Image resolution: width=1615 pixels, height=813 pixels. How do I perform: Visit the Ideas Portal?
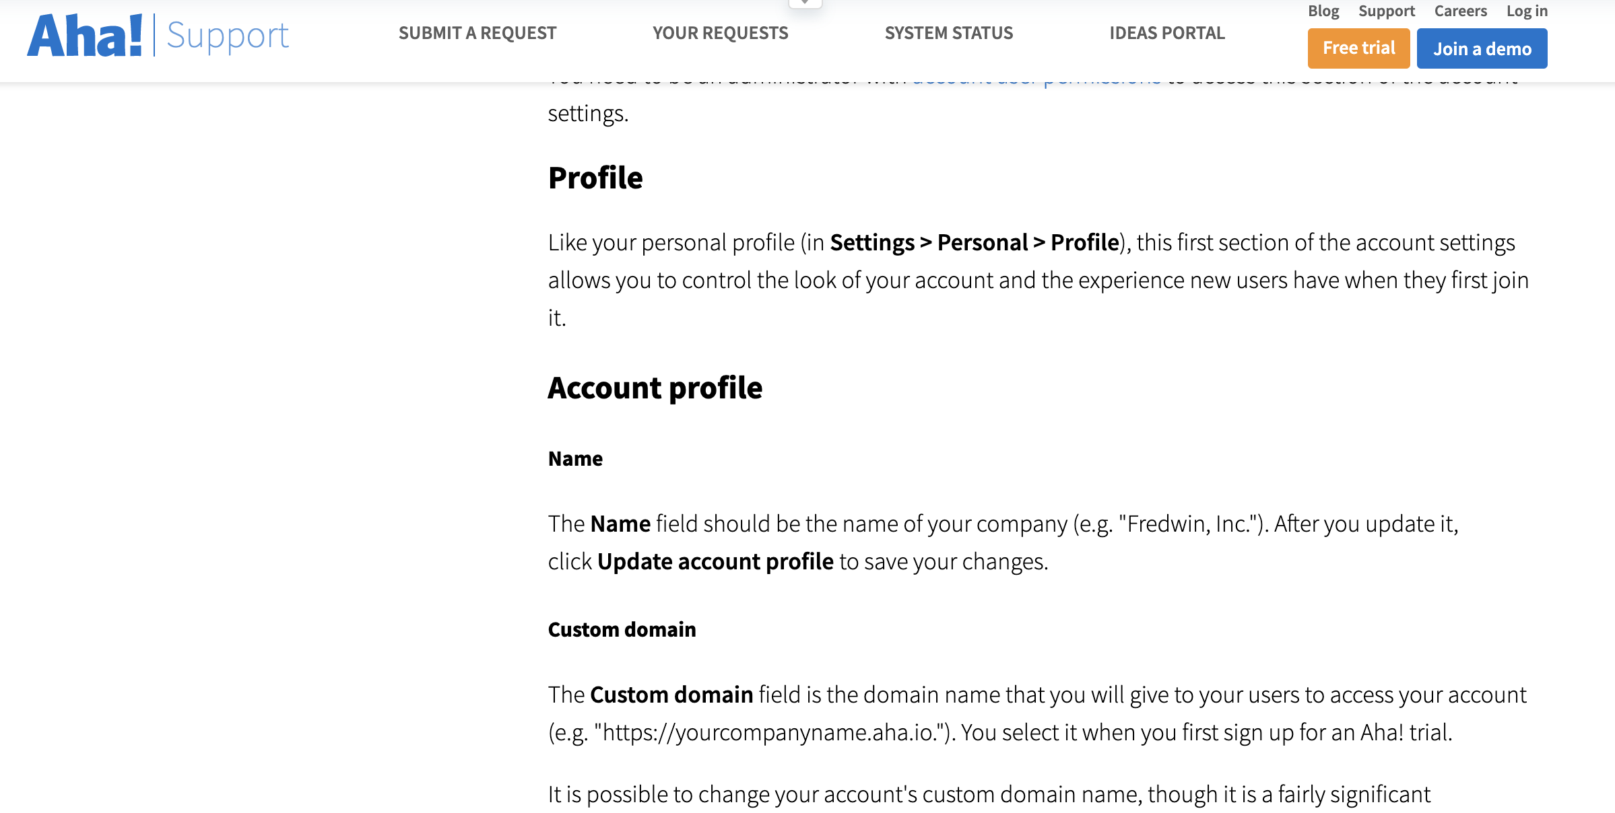coord(1166,33)
